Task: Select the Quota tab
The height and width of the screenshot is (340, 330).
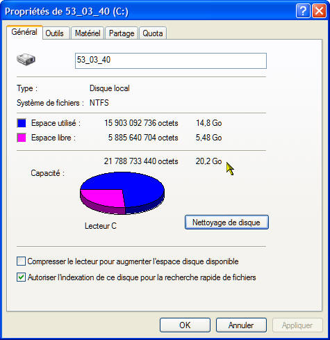Action: click(153, 33)
